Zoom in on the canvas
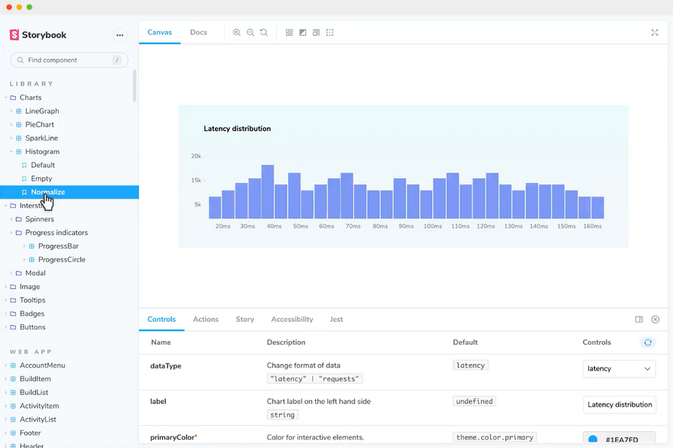Viewport: 673px width, 448px height. tap(237, 33)
